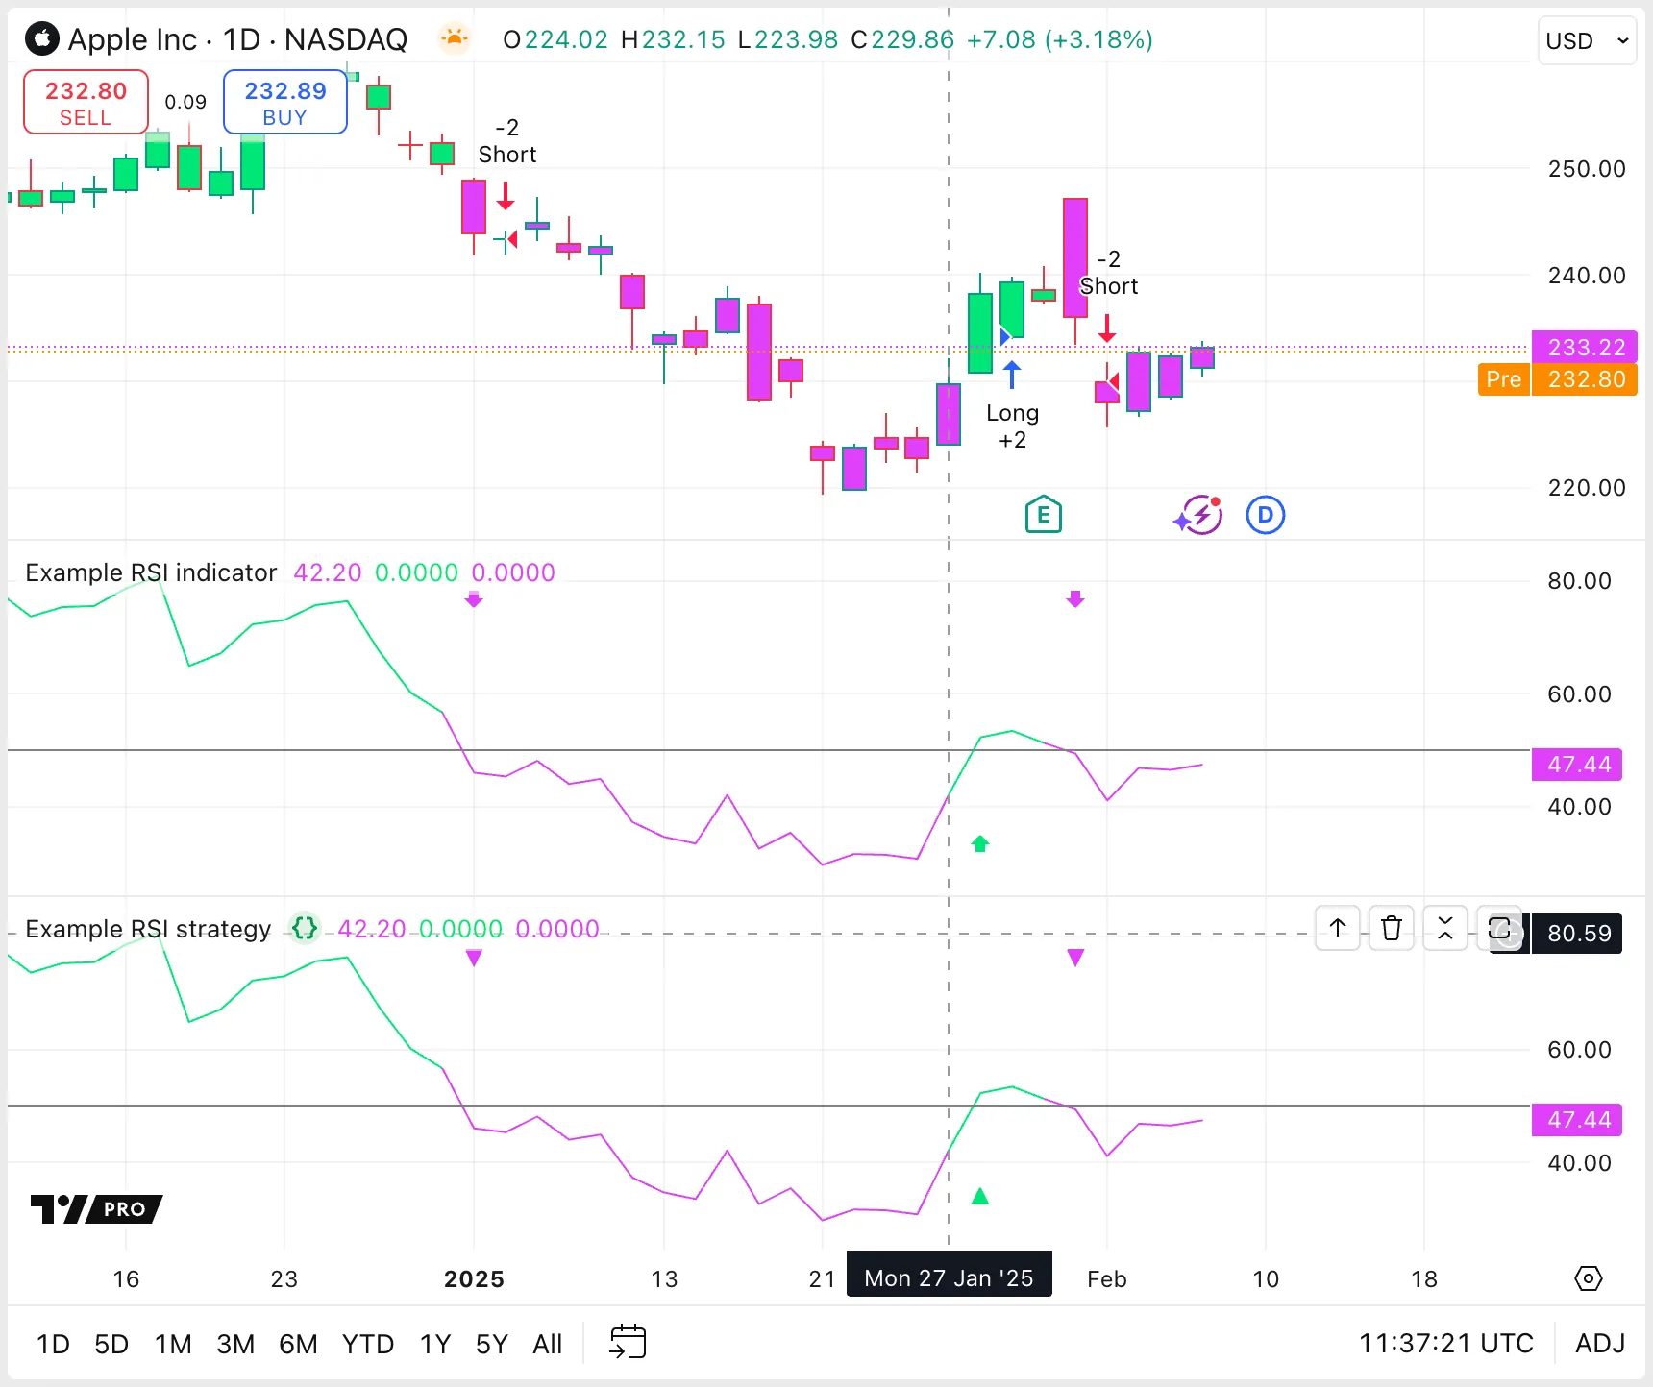Image resolution: width=1653 pixels, height=1387 pixels.
Task: Click the green up triangle in RSI strategy pane
Action: point(980,1196)
